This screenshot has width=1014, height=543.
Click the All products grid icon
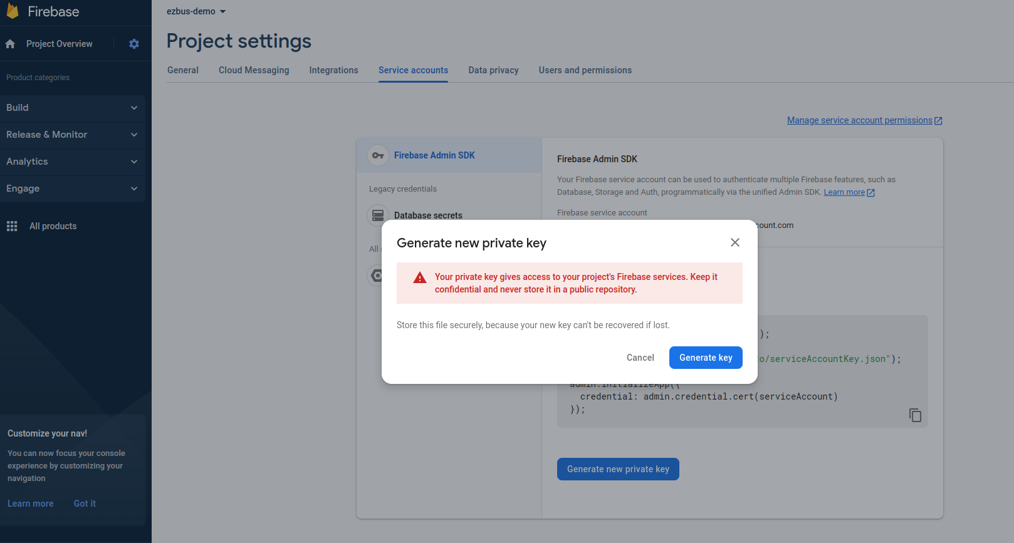point(12,226)
